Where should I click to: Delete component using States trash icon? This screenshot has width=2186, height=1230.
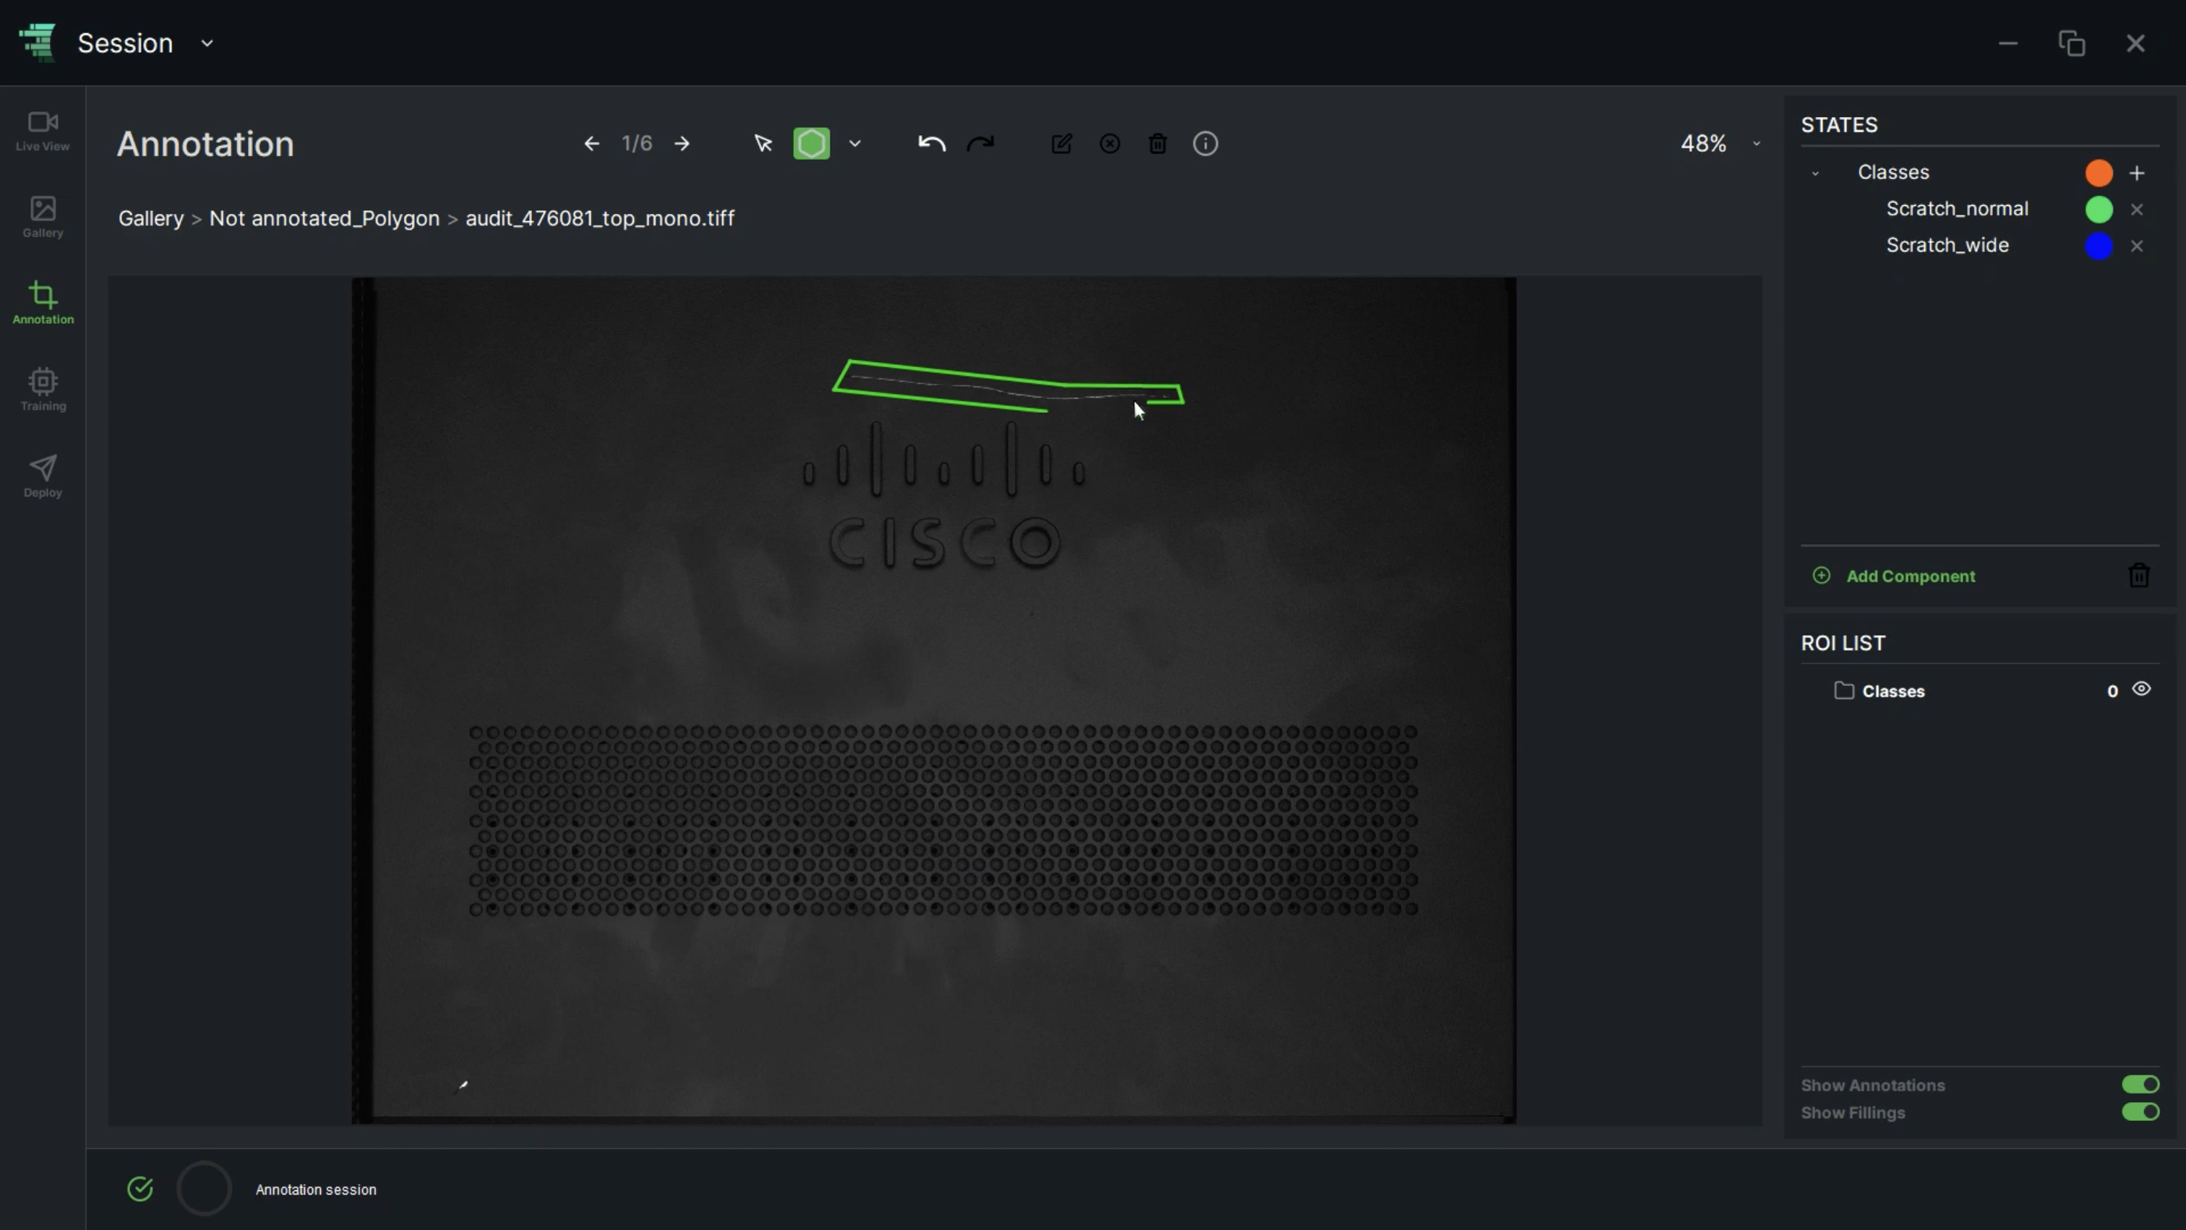pyautogui.click(x=2138, y=576)
